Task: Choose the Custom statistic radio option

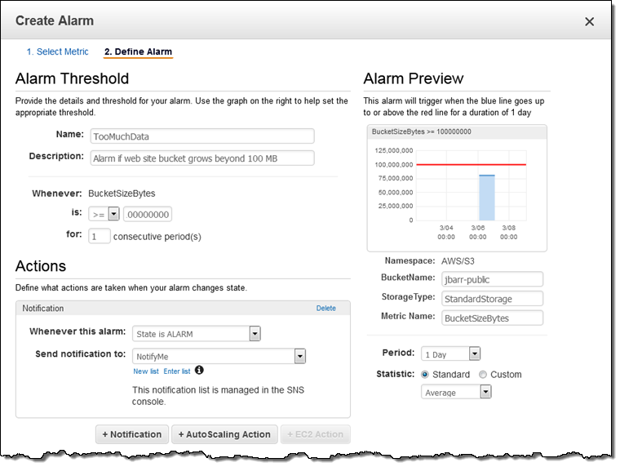Action: 483,375
